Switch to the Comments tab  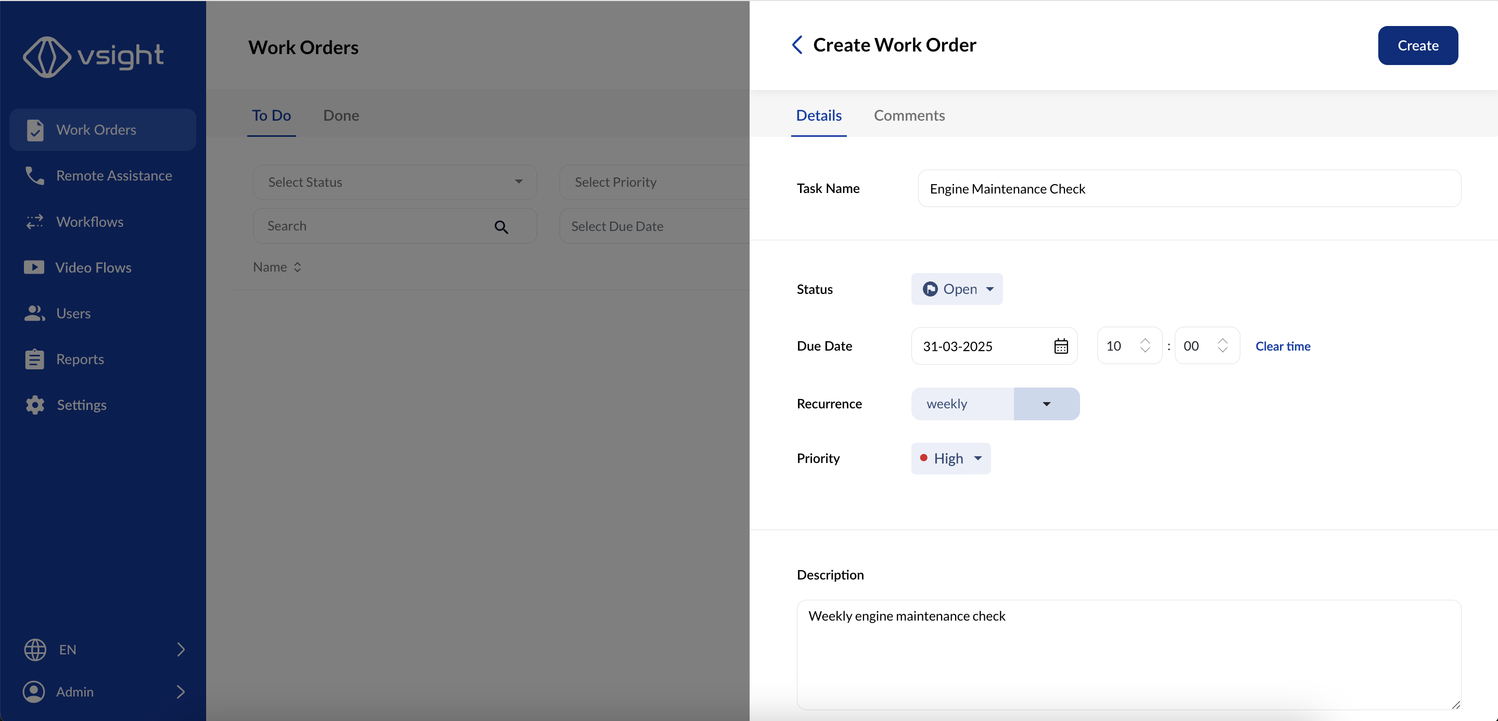click(x=909, y=115)
